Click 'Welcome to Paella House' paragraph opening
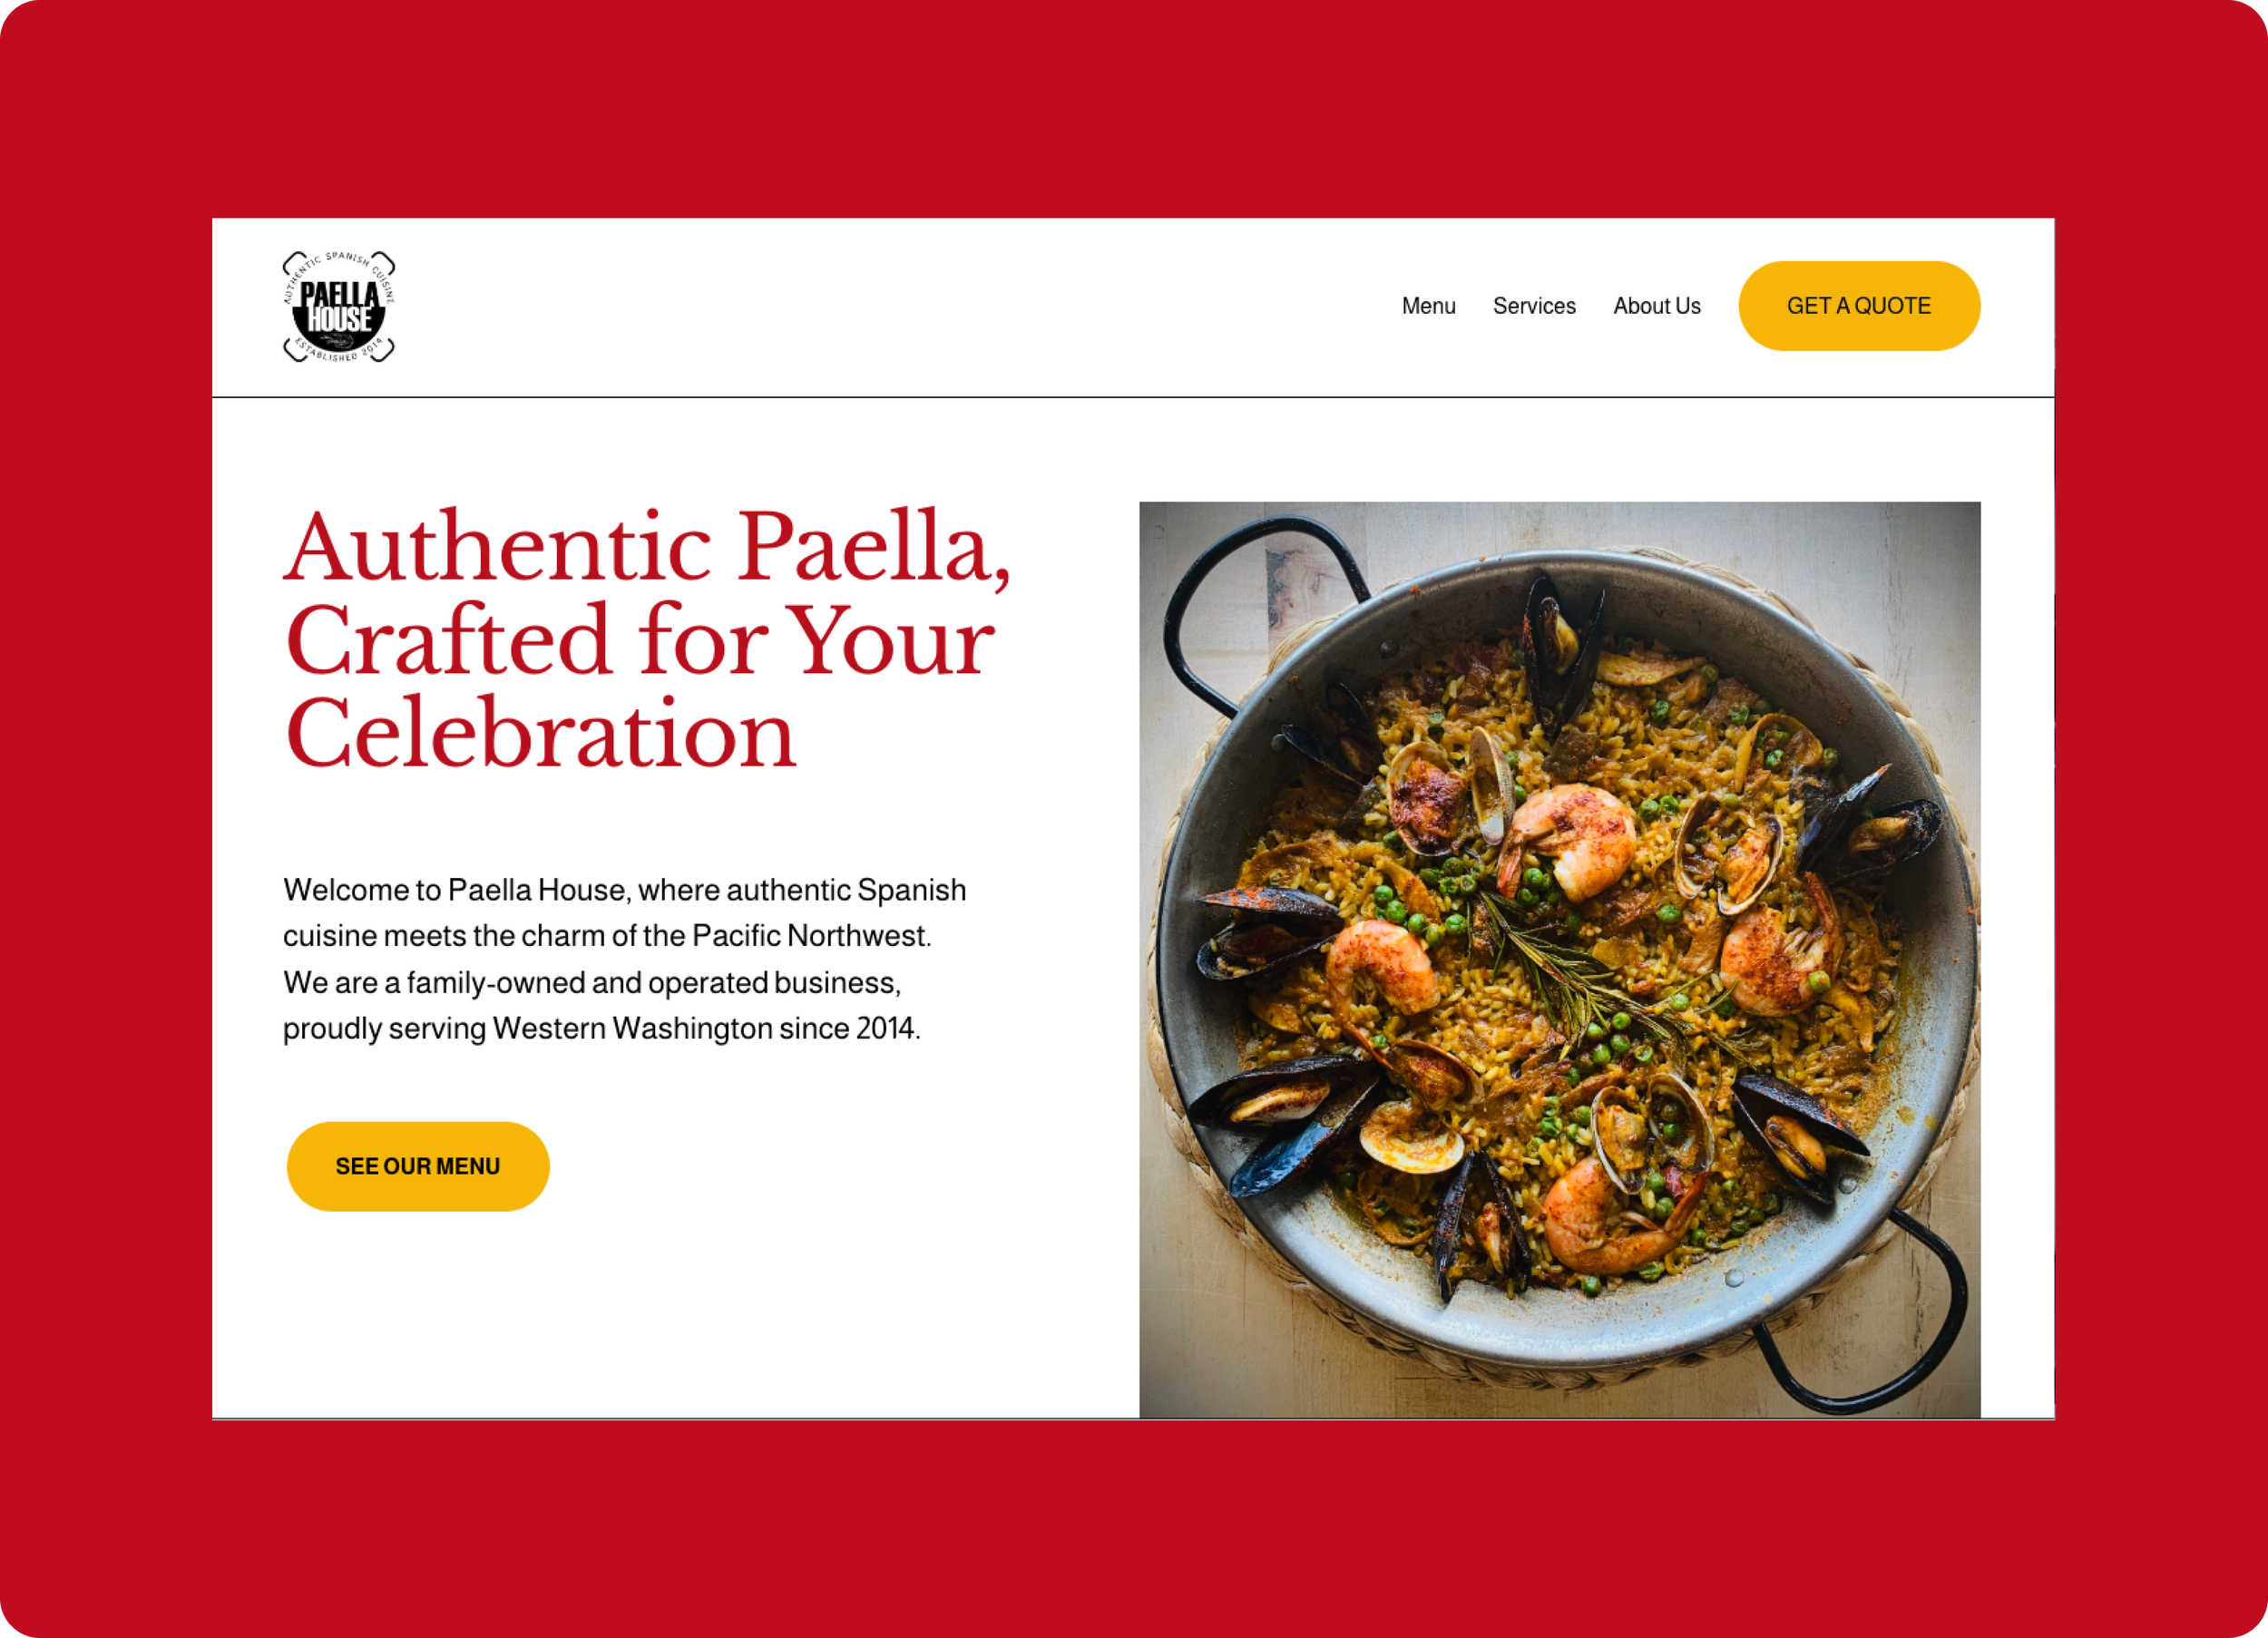 (455, 889)
